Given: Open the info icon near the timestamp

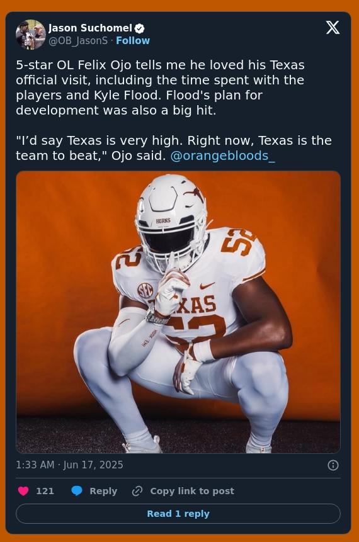Looking at the screenshot, I should click(x=333, y=465).
